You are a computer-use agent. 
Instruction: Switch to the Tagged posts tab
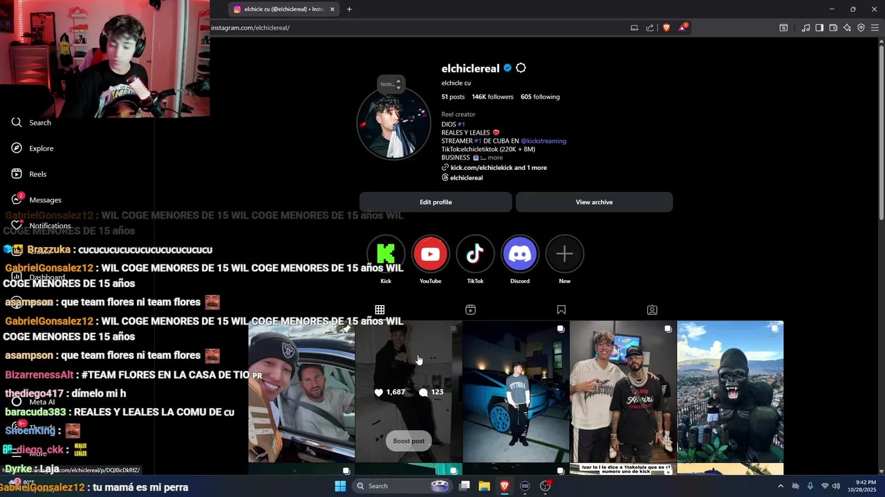652,310
